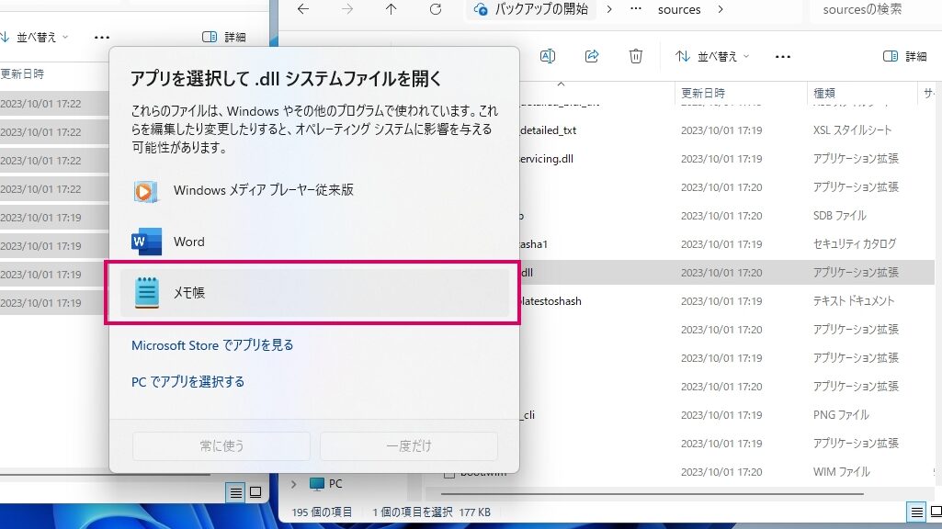Click the forward navigation arrow

(x=347, y=9)
